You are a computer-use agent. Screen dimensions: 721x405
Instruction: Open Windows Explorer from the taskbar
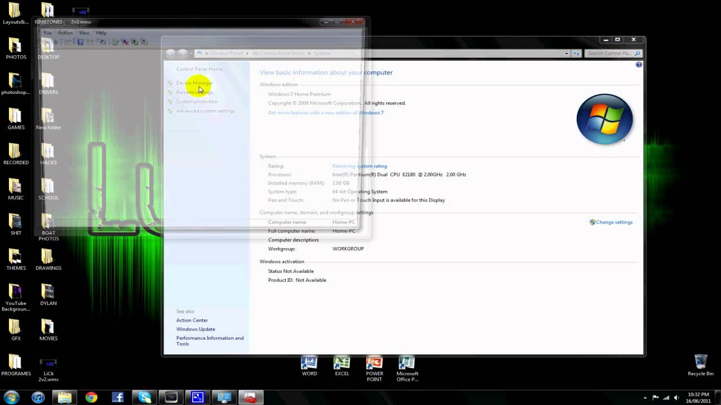[64, 397]
